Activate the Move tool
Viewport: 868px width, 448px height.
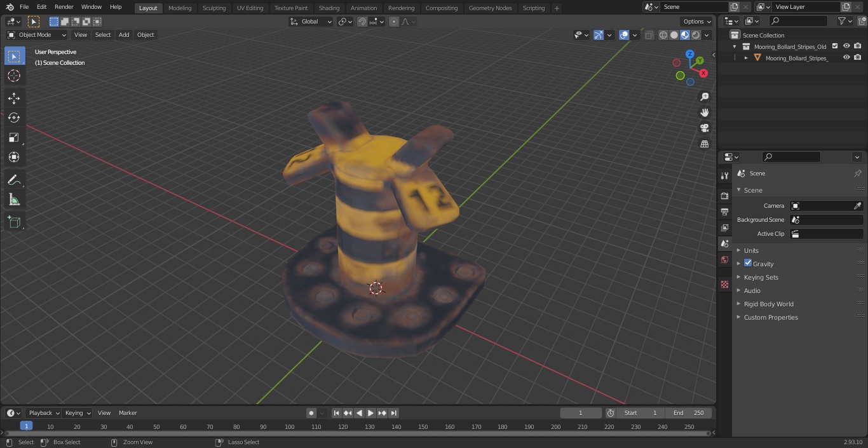click(14, 98)
